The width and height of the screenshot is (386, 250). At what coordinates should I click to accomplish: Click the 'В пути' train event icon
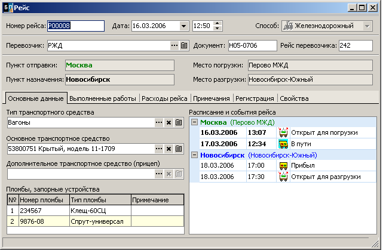283,144
